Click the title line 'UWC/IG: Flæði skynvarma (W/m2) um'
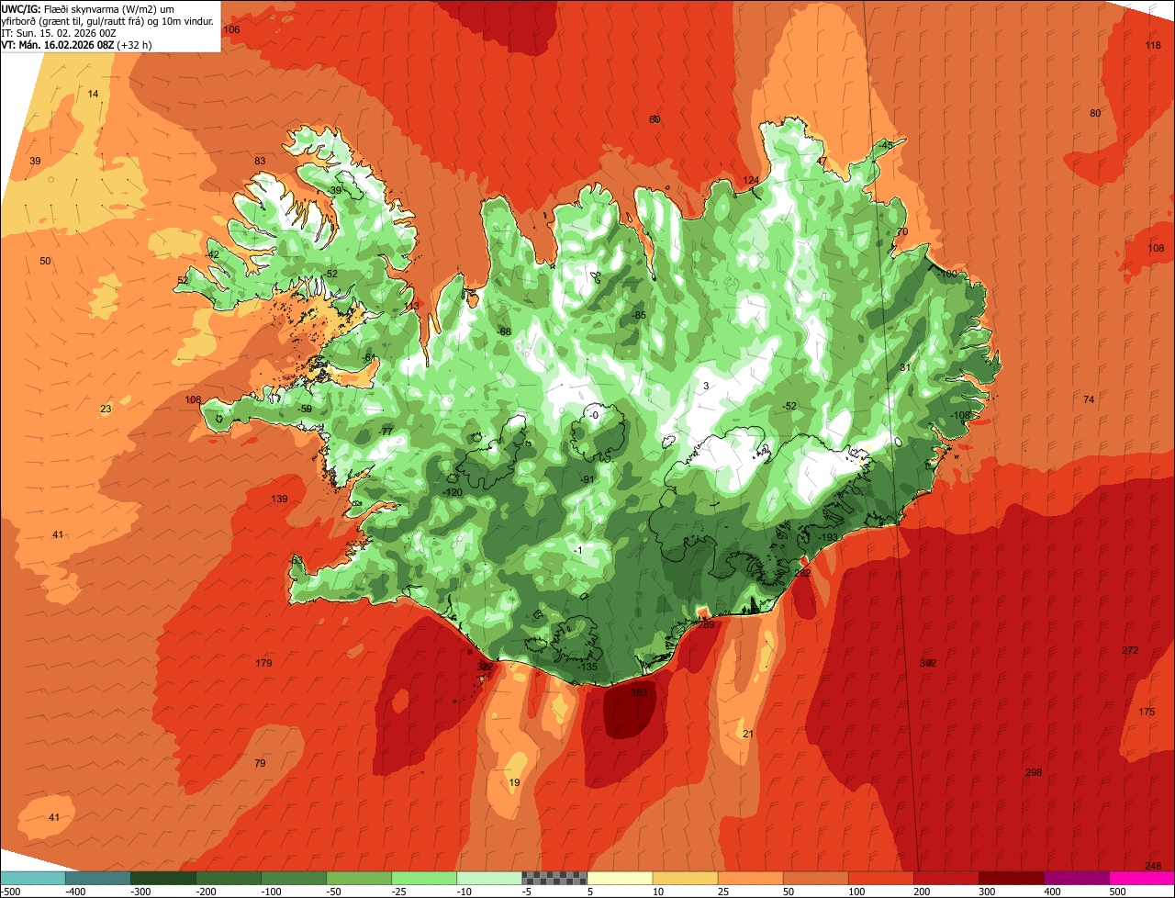 pos(88,8)
